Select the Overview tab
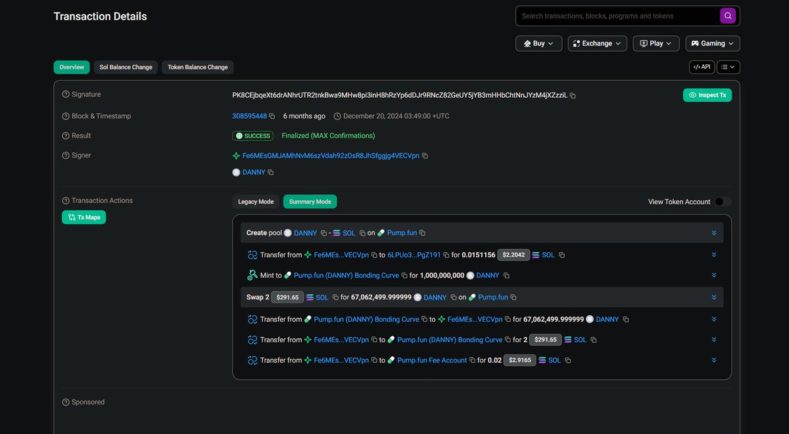789x434 pixels. [x=72, y=67]
